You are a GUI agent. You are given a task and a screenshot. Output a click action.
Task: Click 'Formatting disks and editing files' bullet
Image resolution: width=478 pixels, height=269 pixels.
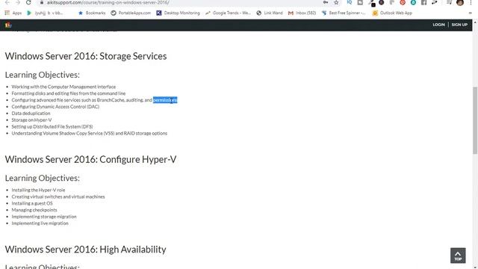pyautogui.click(x=69, y=93)
